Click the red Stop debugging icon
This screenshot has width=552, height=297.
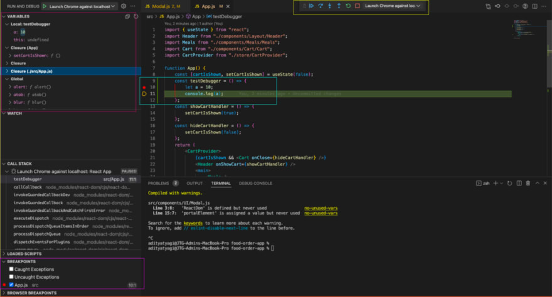tap(358, 6)
